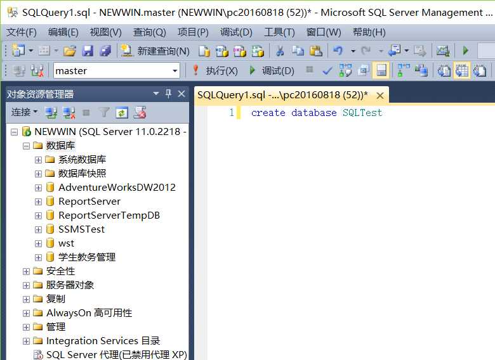Select the 服务器对象 folder
This screenshot has height=360, width=495.
click(x=70, y=285)
